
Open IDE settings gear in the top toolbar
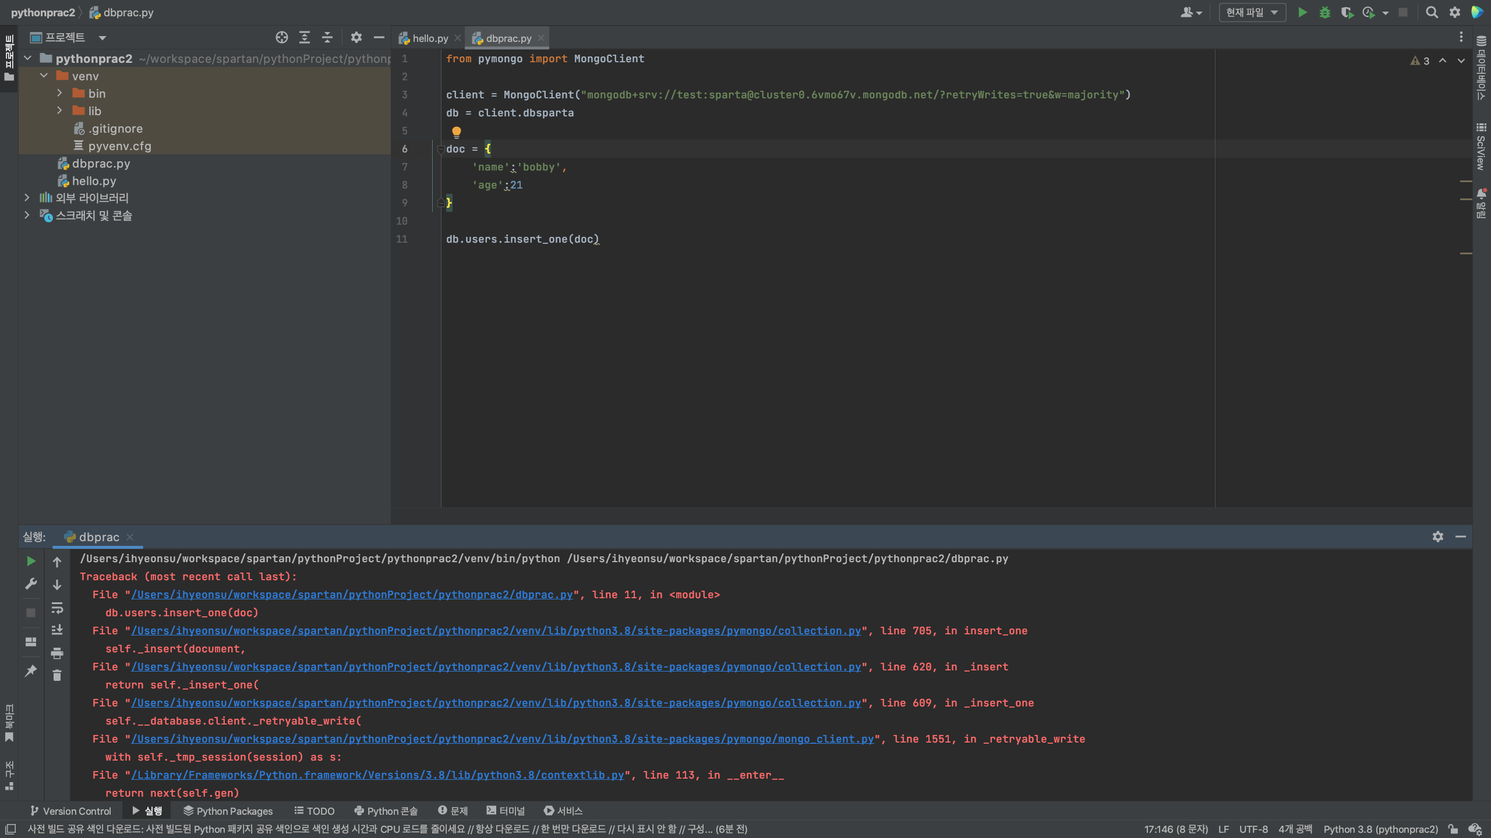coord(1455,12)
